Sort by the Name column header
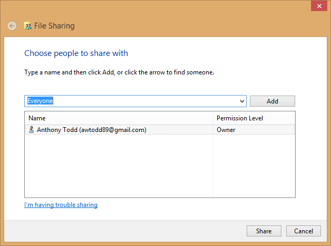 pos(119,118)
